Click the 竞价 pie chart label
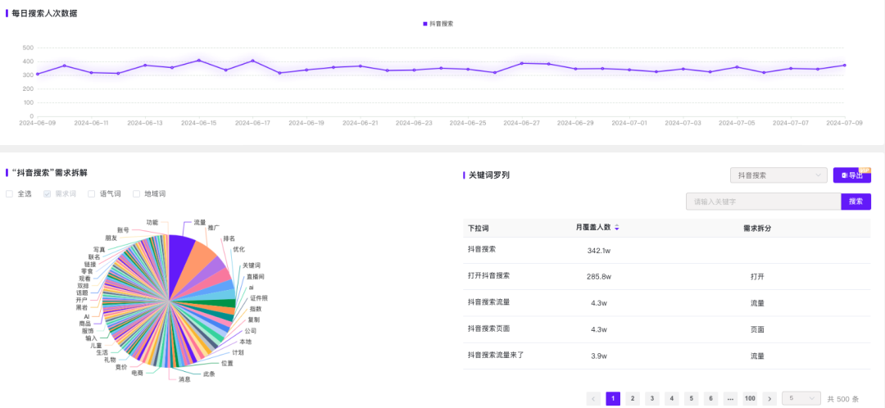Image resolution: width=885 pixels, height=408 pixels. 121,367
